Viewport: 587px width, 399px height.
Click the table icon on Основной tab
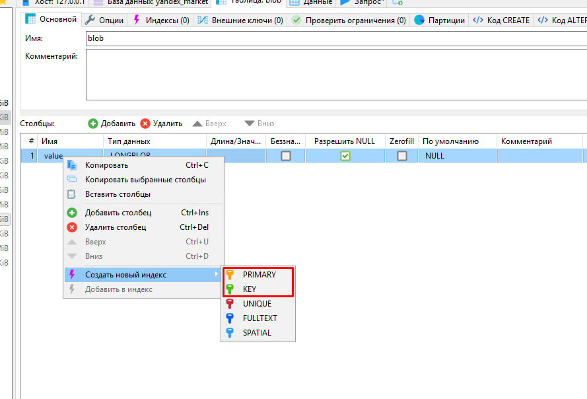coord(30,18)
